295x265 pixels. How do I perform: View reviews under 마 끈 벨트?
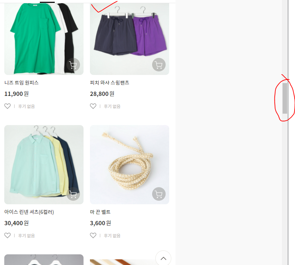tap(112, 236)
